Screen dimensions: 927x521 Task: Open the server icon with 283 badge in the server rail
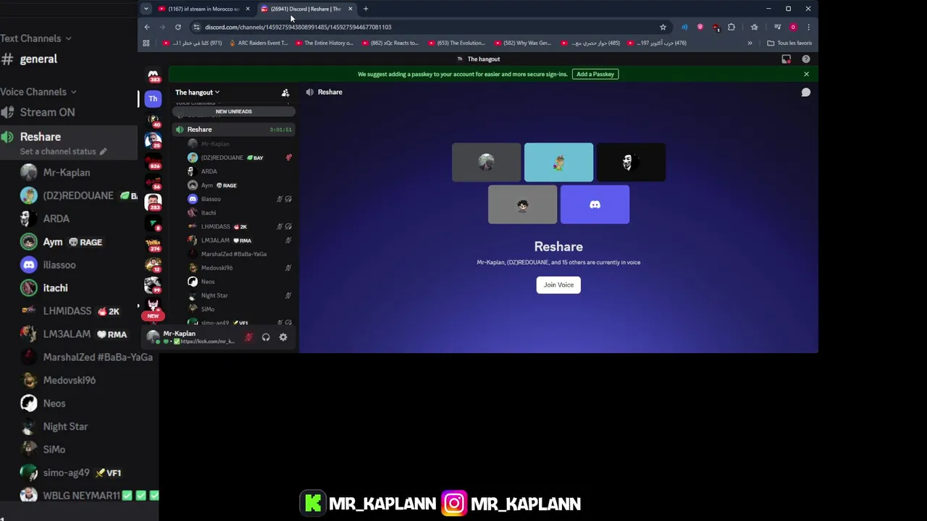click(153, 203)
